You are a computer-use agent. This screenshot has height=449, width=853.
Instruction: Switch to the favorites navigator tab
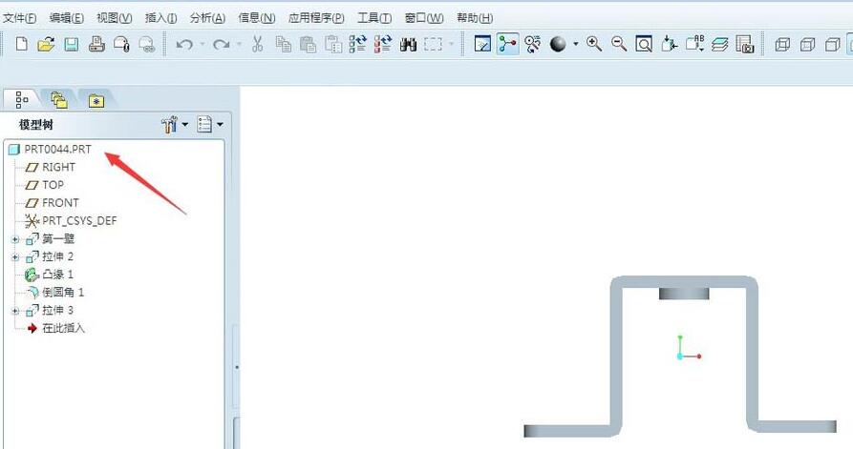tap(96, 100)
